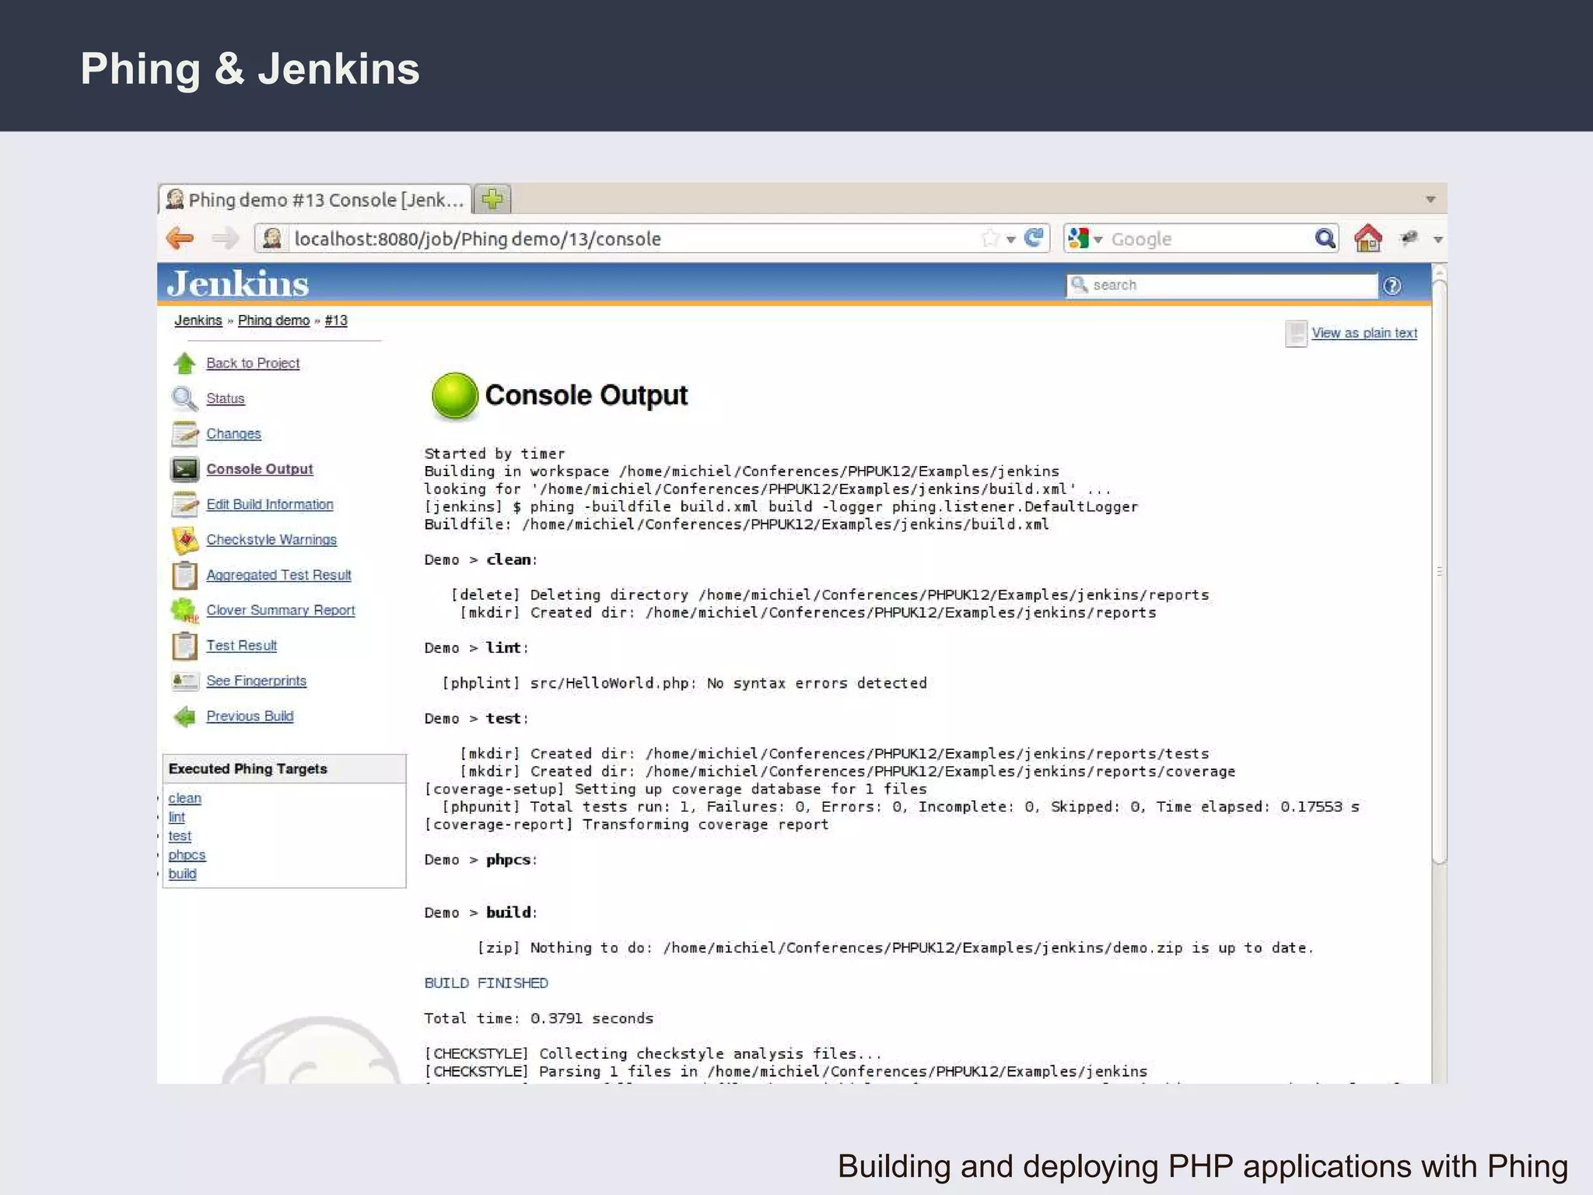The width and height of the screenshot is (1593, 1195).
Task: Click the Status magnifying glass icon
Action: pos(184,398)
